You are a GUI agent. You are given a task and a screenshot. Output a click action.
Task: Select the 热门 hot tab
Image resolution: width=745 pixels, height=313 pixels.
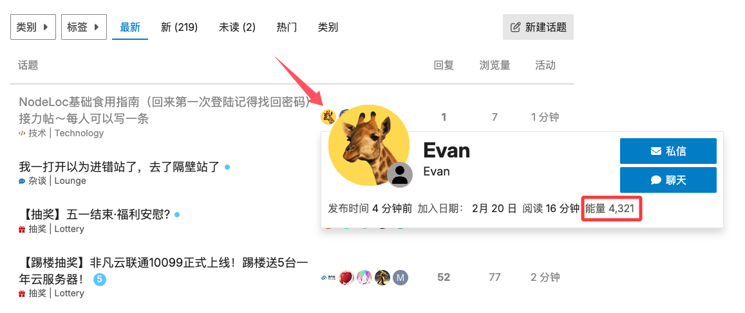[287, 27]
